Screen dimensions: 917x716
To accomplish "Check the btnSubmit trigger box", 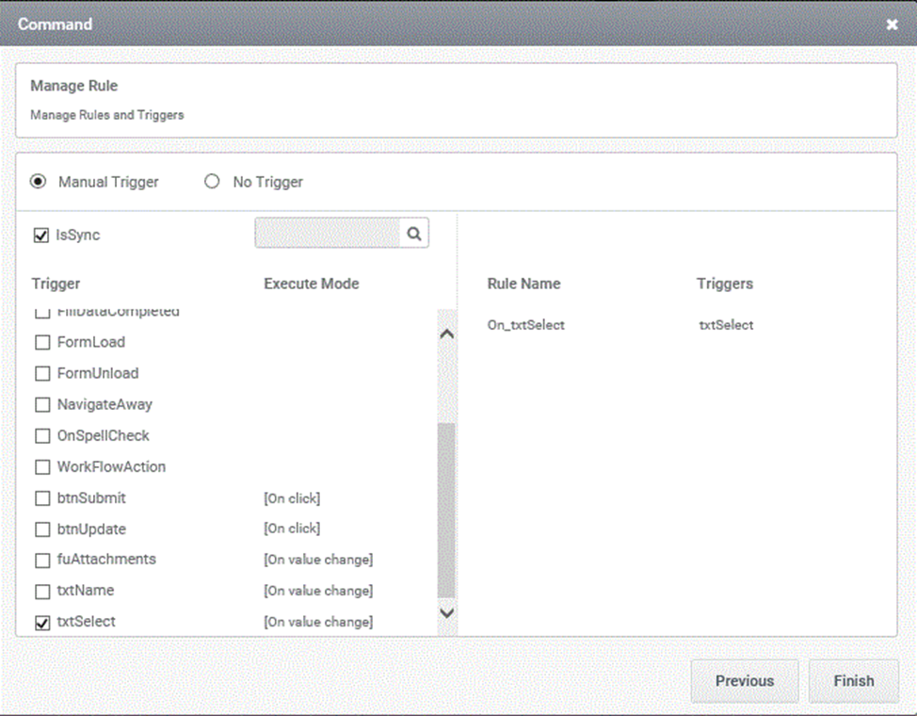I will coord(42,498).
